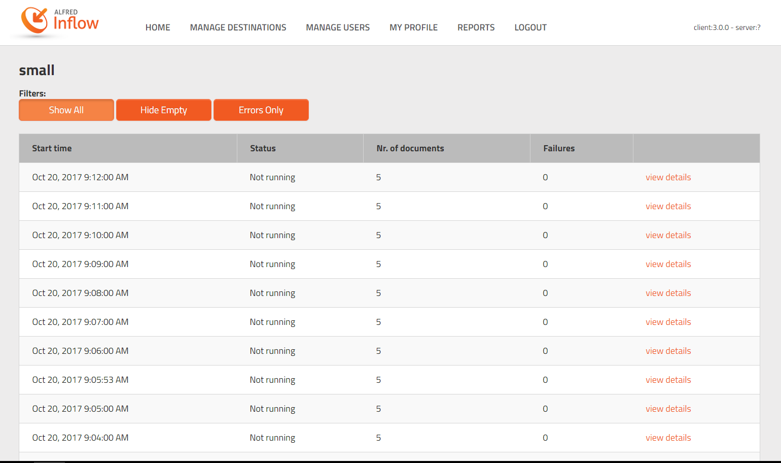Open the Manage Users page
Image resolution: width=781 pixels, height=463 pixels.
(x=338, y=27)
